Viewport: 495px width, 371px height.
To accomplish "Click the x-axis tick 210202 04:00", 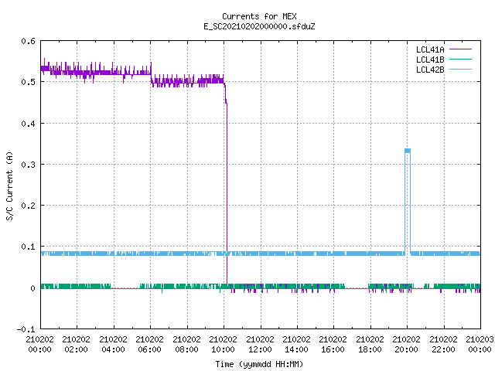I will click(113, 344).
